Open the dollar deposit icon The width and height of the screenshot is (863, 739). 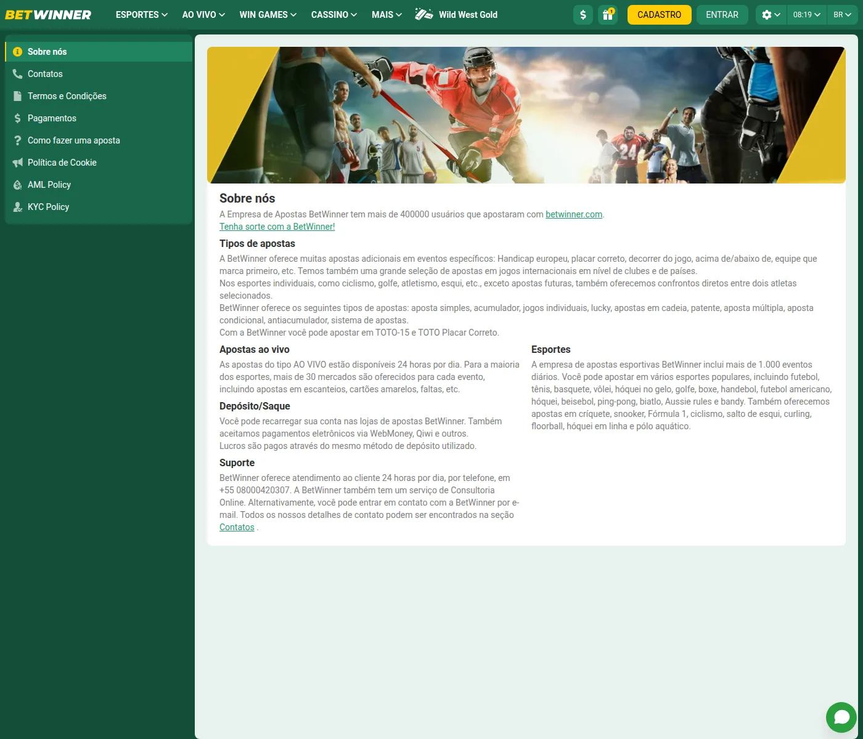pos(583,15)
